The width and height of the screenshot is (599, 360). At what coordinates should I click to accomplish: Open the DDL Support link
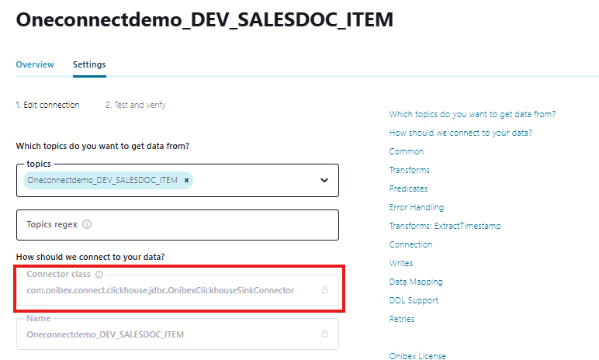pos(414,300)
